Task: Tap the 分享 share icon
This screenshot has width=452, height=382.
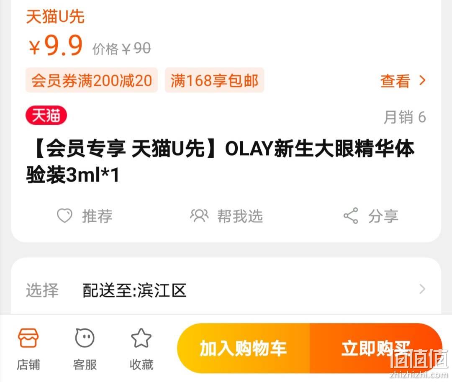Action: pos(351,215)
